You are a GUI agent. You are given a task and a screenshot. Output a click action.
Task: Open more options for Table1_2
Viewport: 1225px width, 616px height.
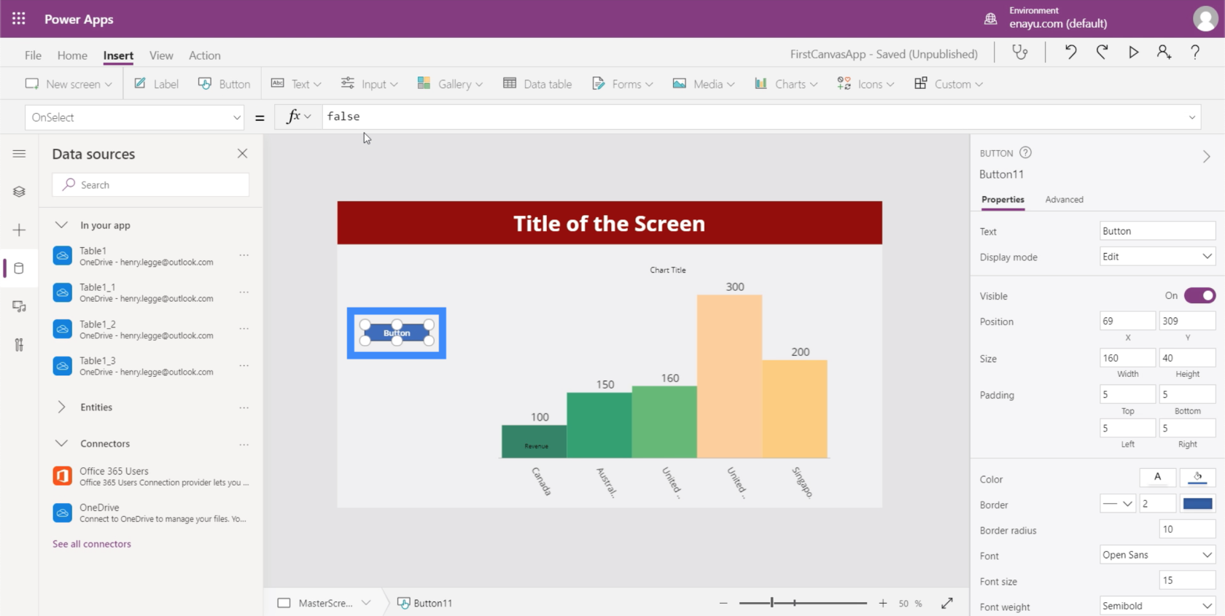pyautogui.click(x=244, y=329)
